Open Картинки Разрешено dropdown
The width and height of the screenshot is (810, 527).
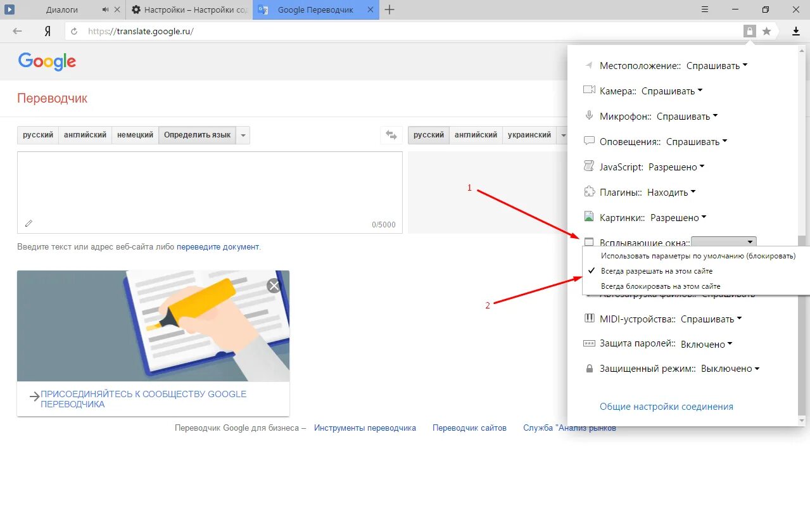point(679,217)
